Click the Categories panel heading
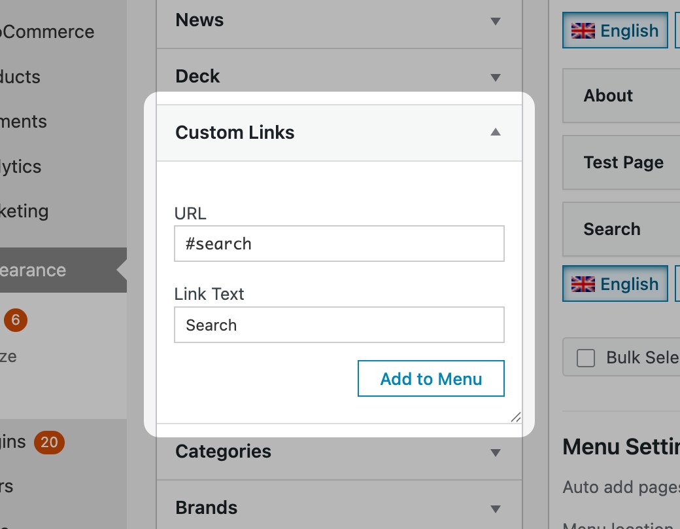This screenshot has height=529, width=680. (x=223, y=451)
